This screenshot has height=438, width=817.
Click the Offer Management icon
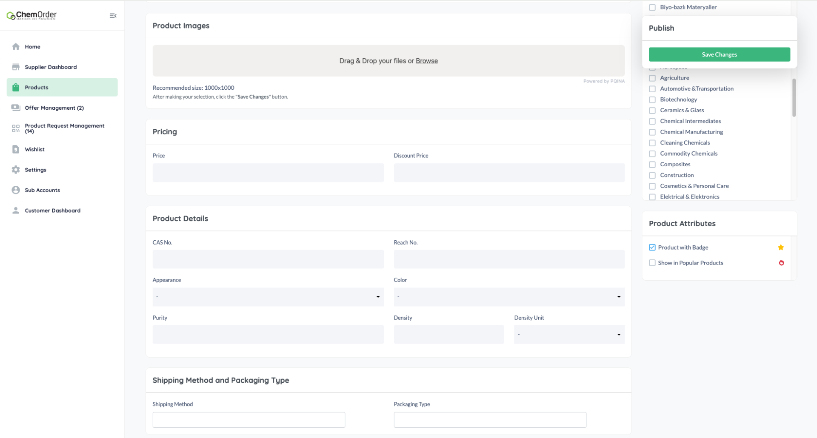(x=16, y=108)
